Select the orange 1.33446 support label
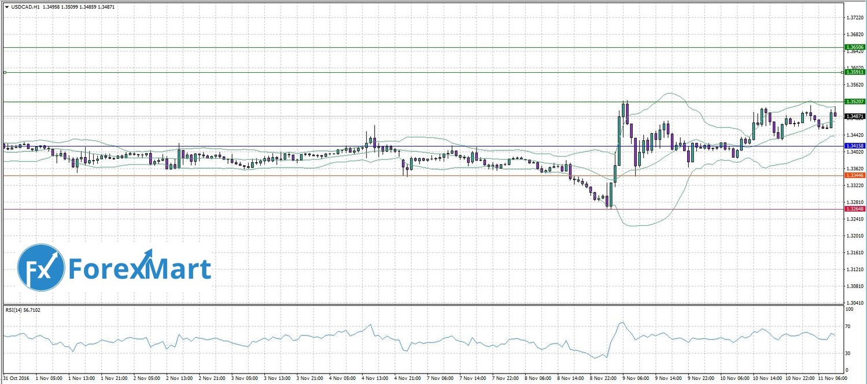This screenshot has height=384, width=867. coord(855,175)
